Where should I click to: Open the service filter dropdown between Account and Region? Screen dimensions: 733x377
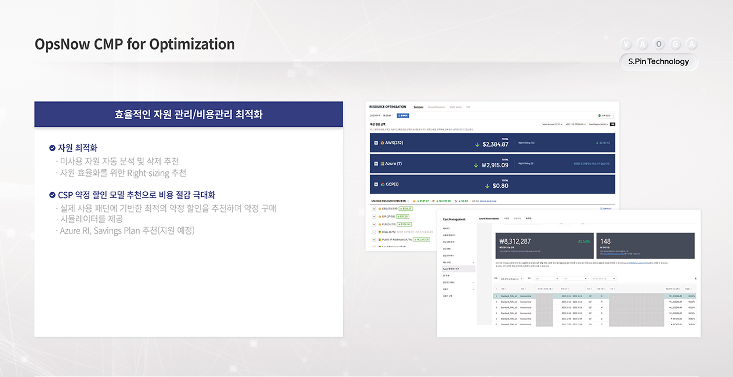coord(576,125)
